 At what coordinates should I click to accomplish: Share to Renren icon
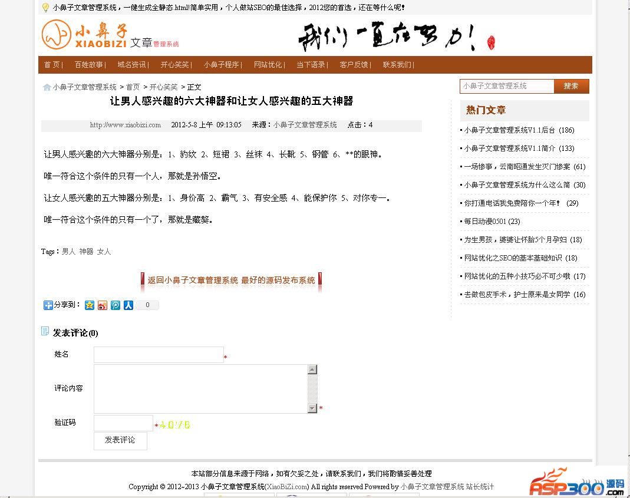[128, 305]
